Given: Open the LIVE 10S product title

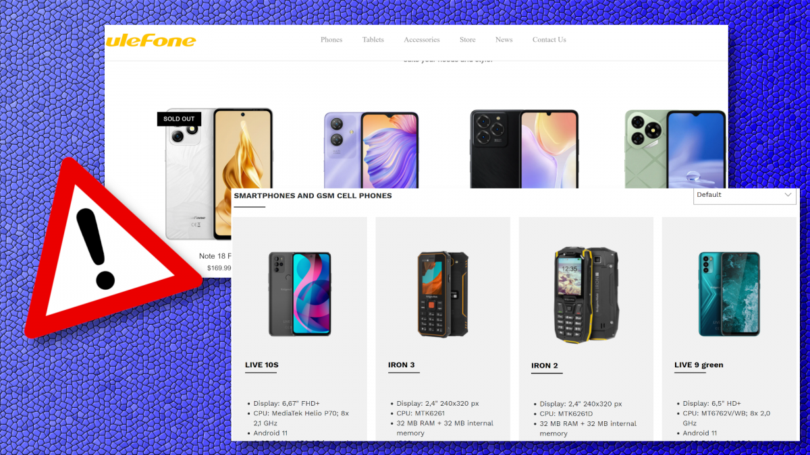Looking at the screenshot, I should coord(262,365).
